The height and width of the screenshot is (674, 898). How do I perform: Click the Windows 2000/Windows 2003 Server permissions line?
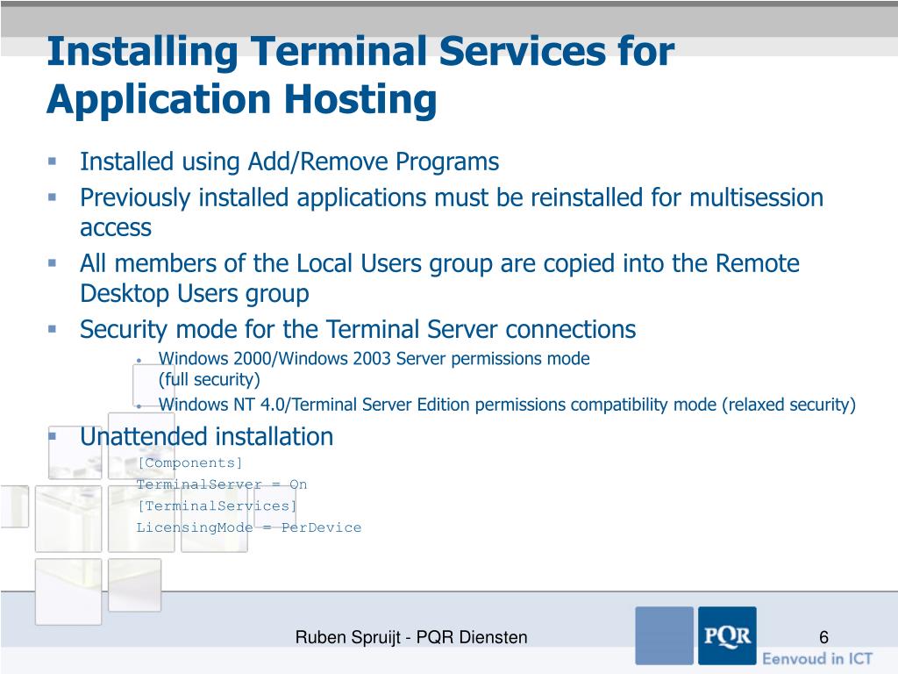click(374, 359)
